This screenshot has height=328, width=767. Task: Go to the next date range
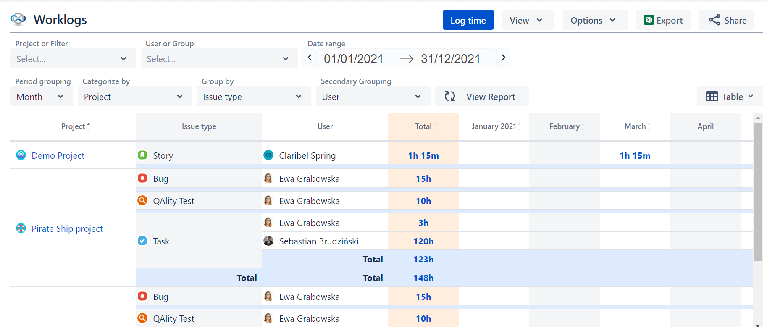pyautogui.click(x=503, y=58)
